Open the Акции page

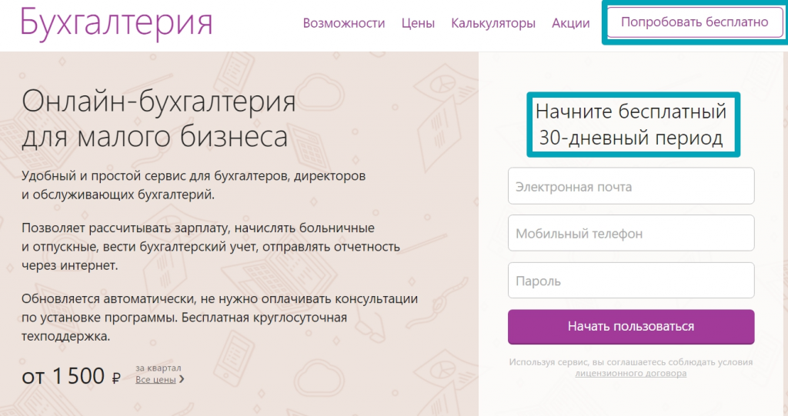click(x=570, y=23)
